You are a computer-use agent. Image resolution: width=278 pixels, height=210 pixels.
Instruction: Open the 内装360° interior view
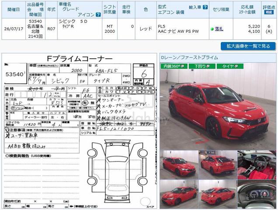[x=174, y=66]
